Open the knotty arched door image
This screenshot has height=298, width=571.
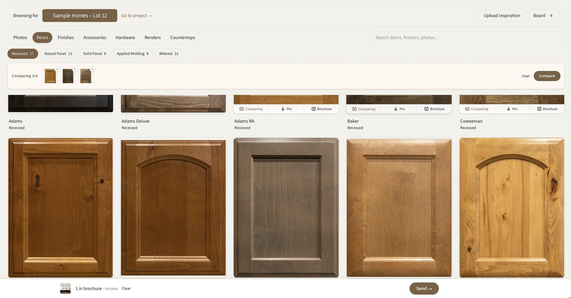512,208
